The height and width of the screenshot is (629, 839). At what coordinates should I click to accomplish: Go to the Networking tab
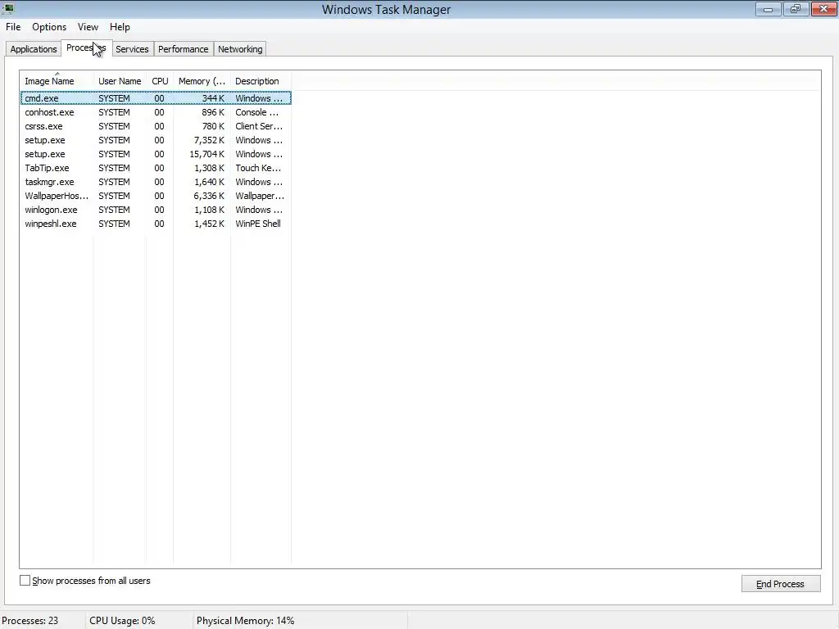tap(240, 49)
